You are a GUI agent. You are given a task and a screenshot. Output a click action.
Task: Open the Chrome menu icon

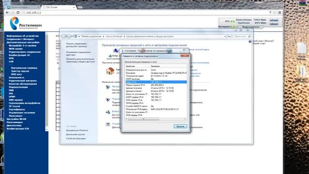[280, 13]
